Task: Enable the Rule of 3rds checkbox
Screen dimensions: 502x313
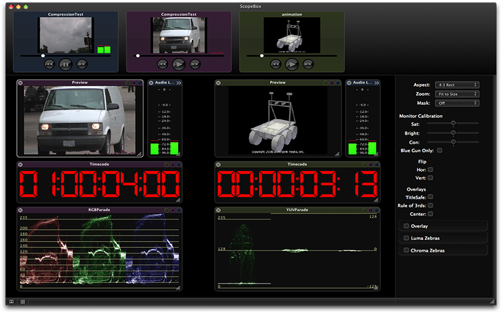Action: click(430, 205)
